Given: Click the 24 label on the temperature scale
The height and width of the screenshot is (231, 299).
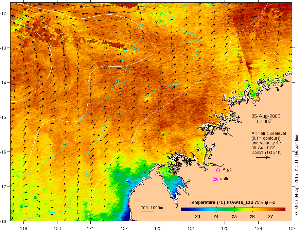Looking at the screenshot, I should click(x=216, y=216).
